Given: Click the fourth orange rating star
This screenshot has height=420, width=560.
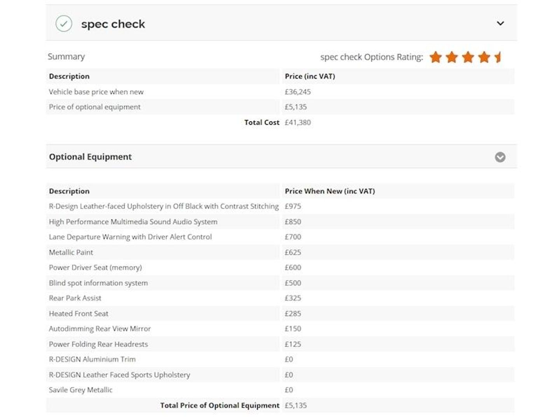Looking at the screenshot, I should coord(484,57).
